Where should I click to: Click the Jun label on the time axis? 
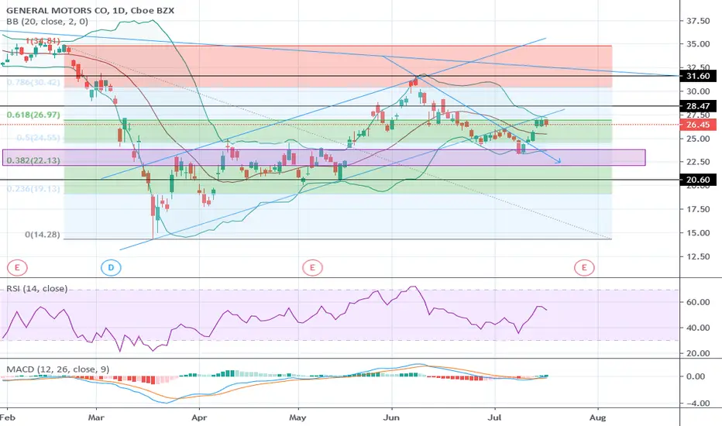(391, 417)
